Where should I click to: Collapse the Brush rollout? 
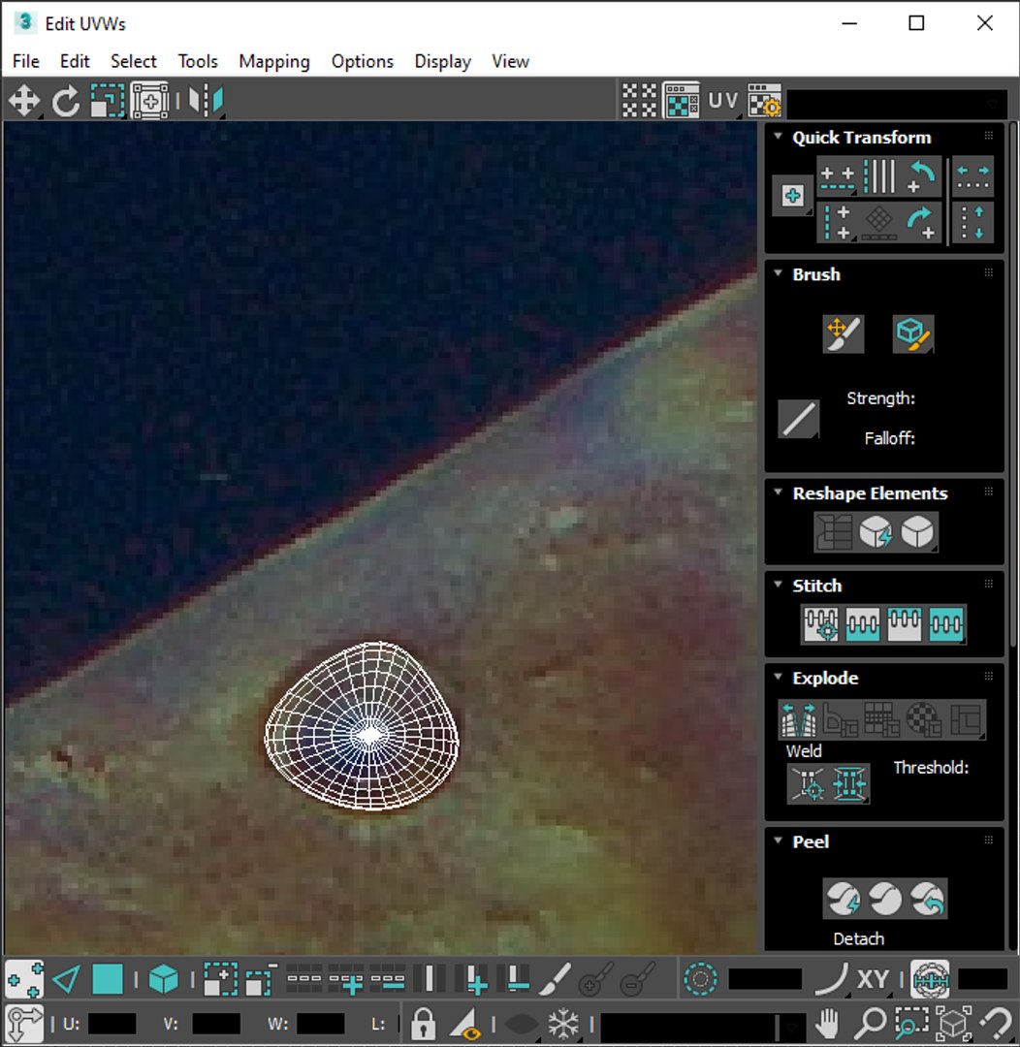779,273
